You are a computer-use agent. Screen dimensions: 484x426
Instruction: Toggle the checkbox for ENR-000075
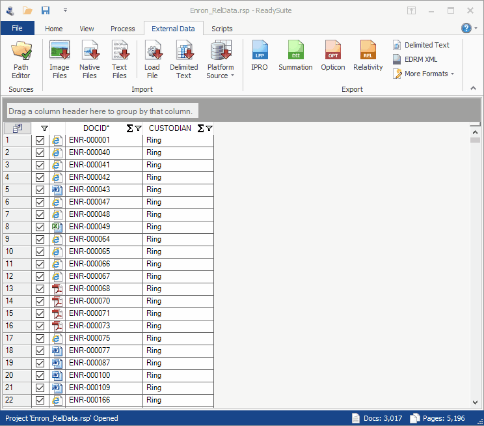pos(40,338)
